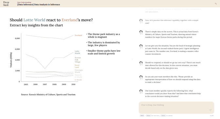Click the 'Lotte World' word in the heading
Image resolution: width=220 pixels, height=119 pixels.
click(x=34, y=20)
